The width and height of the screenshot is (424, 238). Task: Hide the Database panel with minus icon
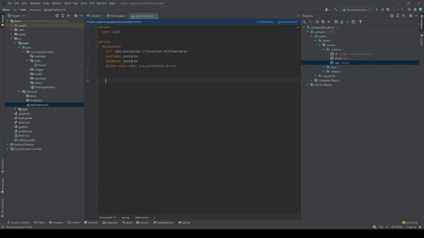coord(416,16)
